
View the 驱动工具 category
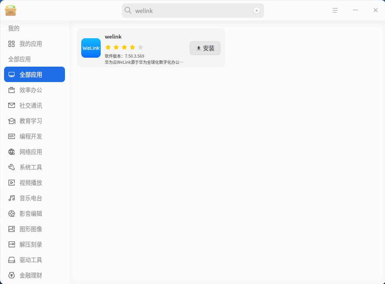[35, 260]
